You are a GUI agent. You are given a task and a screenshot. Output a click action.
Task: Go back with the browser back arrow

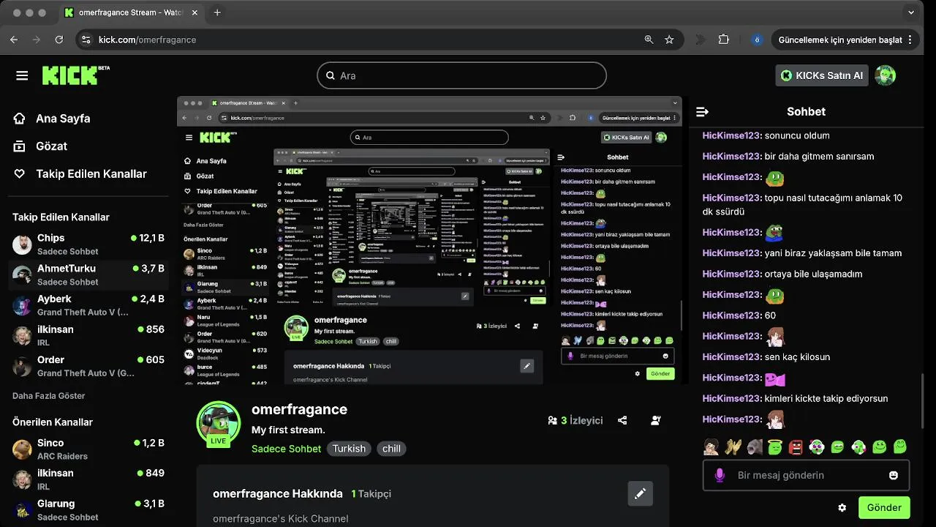click(x=14, y=40)
